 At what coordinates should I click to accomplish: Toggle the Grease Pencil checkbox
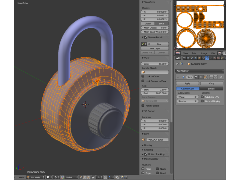(x=145, y=37)
